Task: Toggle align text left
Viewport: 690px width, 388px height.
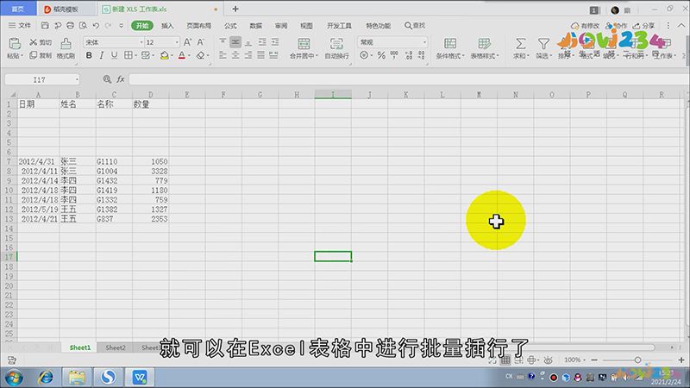Action: [223, 55]
